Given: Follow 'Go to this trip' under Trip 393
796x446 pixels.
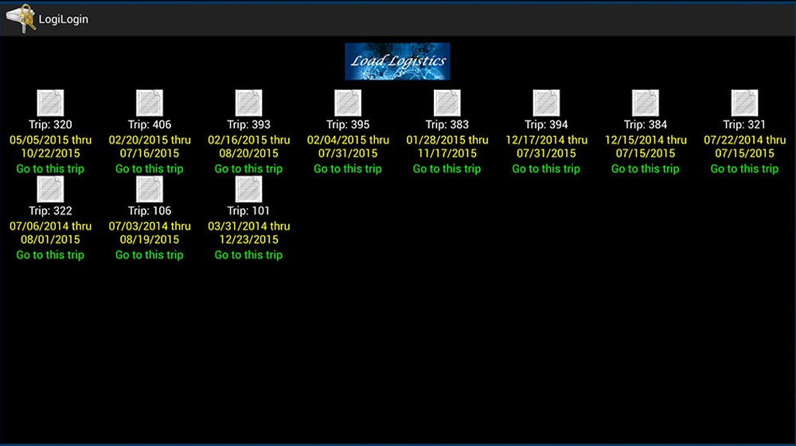Looking at the screenshot, I should click(248, 169).
